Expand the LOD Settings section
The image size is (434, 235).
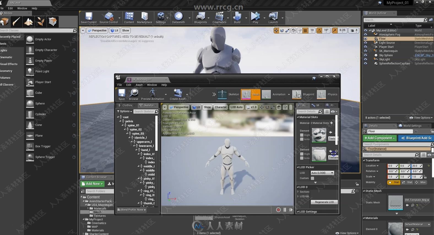(x=298, y=212)
